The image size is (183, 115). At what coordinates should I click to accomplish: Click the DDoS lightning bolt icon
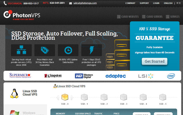(92, 50)
